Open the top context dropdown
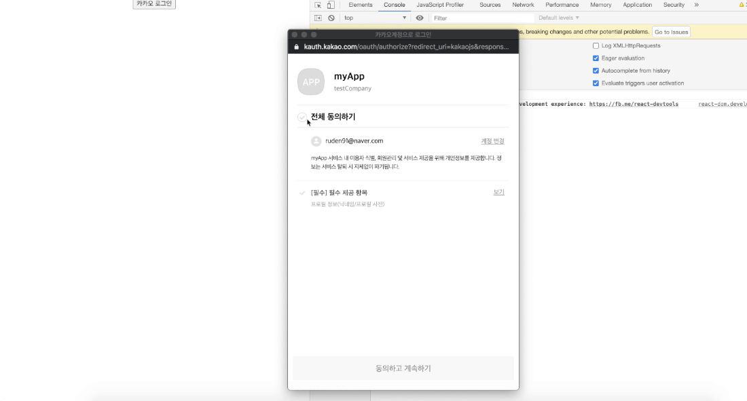Viewport: 747px width, 401px height. tap(376, 18)
